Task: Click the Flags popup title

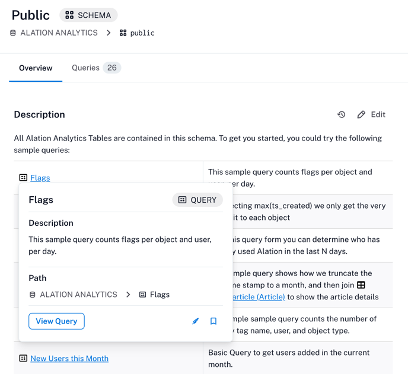Action: 41,200
